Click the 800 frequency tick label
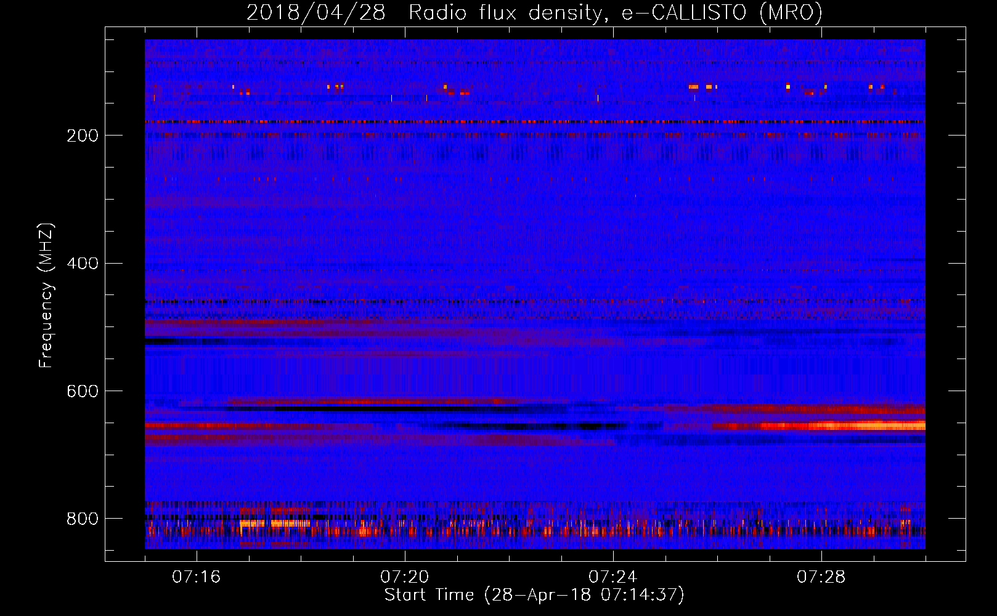This screenshot has height=616, width=997. pyautogui.click(x=83, y=519)
